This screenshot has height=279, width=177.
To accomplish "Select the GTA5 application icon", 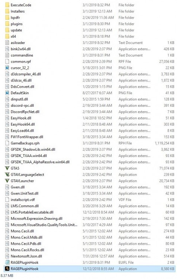I will pyautogui.click(x=7, y=168).
